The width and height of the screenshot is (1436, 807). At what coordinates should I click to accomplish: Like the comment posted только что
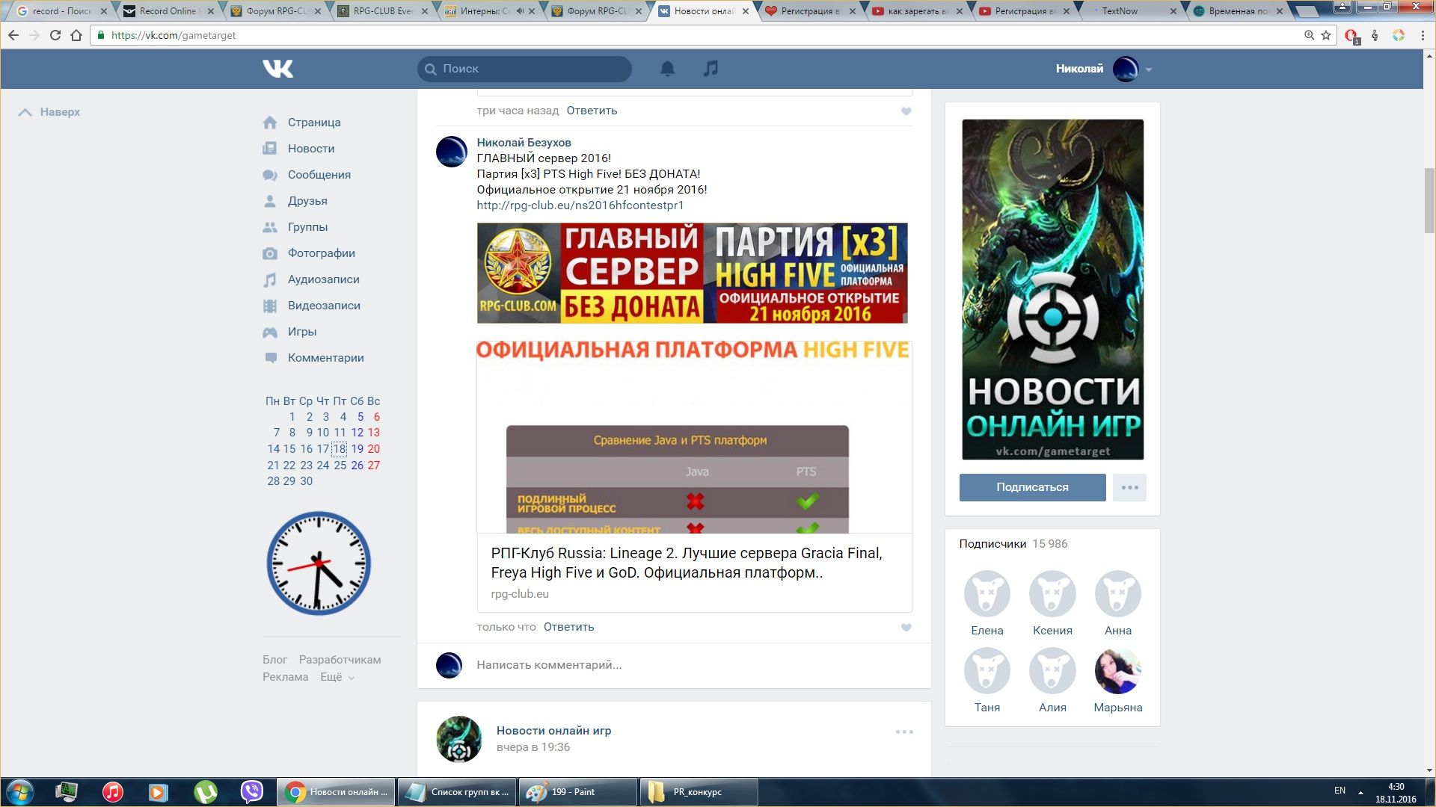pyautogui.click(x=906, y=628)
